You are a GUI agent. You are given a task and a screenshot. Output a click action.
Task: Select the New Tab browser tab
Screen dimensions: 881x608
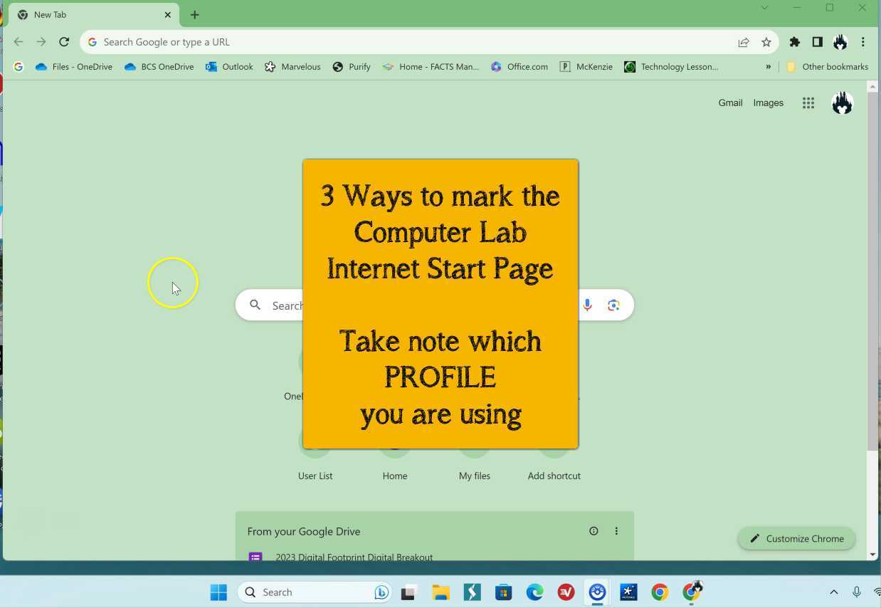pyautogui.click(x=85, y=14)
